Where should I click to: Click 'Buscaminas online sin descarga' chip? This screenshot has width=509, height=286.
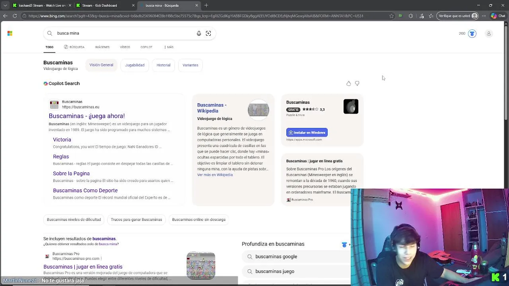coord(199,220)
